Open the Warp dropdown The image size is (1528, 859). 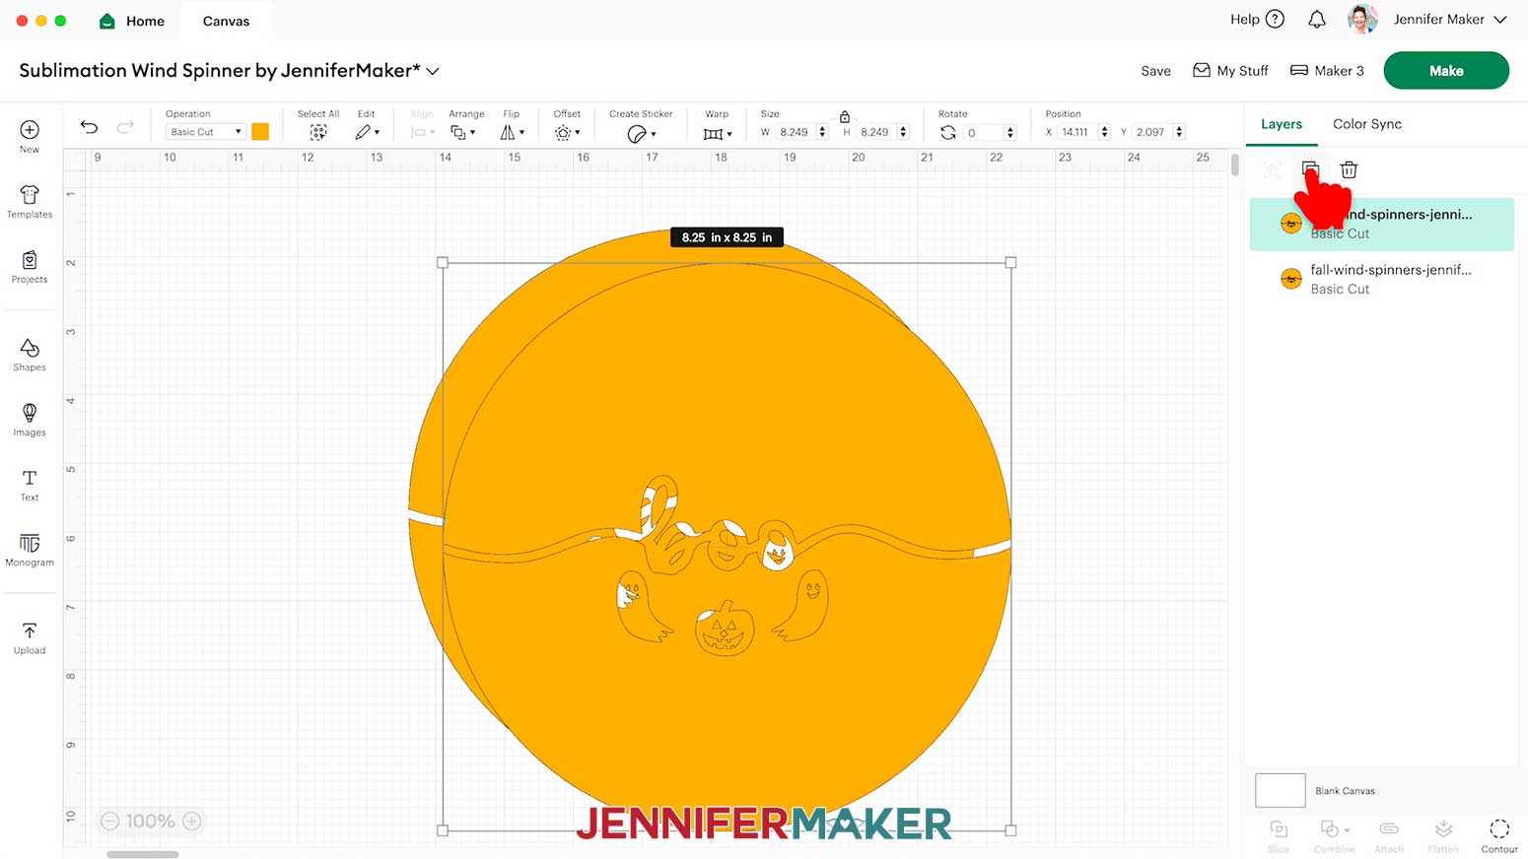[x=717, y=133]
